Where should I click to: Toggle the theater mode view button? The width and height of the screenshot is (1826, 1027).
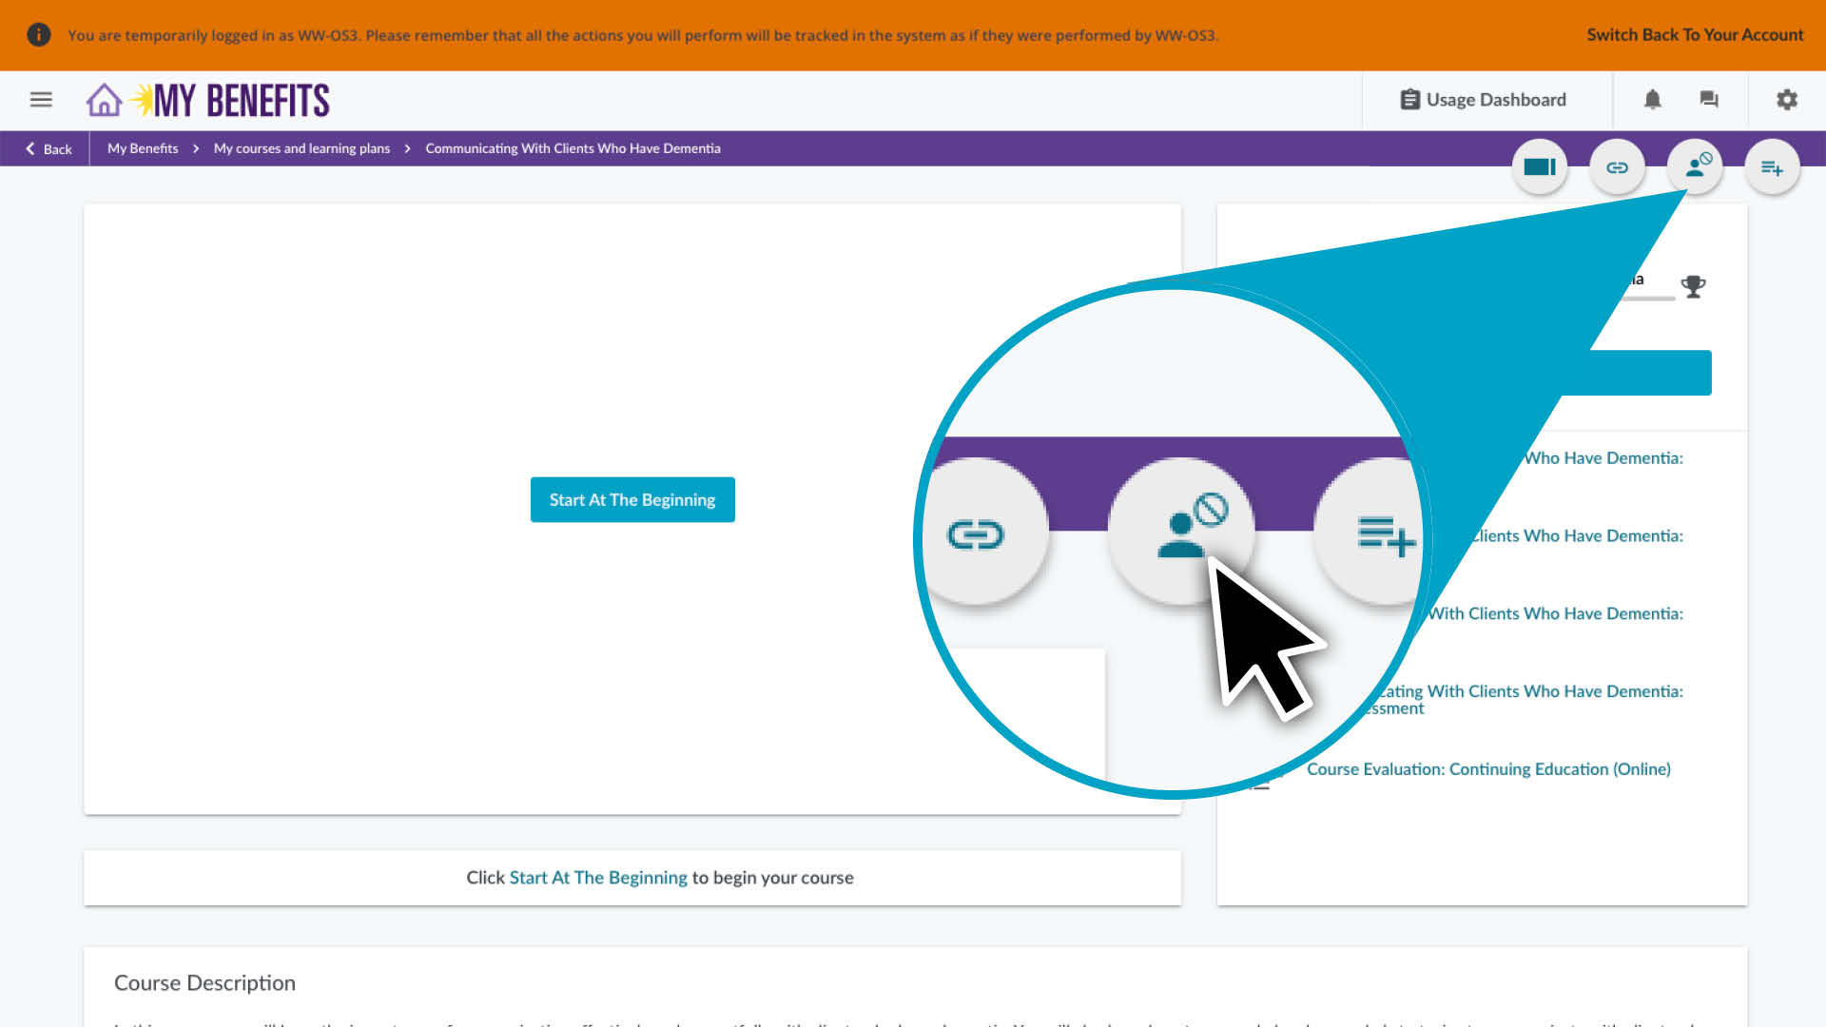pyautogui.click(x=1539, y=167)
